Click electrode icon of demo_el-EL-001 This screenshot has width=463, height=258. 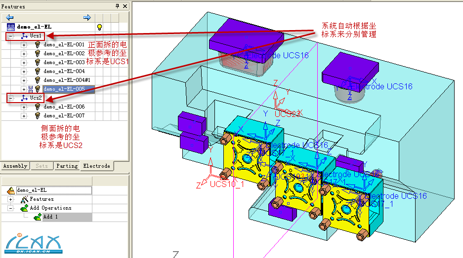38,45
